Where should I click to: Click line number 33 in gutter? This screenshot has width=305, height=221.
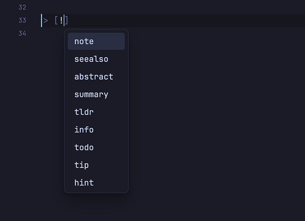(22, 20)
